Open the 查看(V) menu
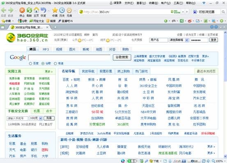227x163 pixels. pyautogui.click(x=141, y=3)
